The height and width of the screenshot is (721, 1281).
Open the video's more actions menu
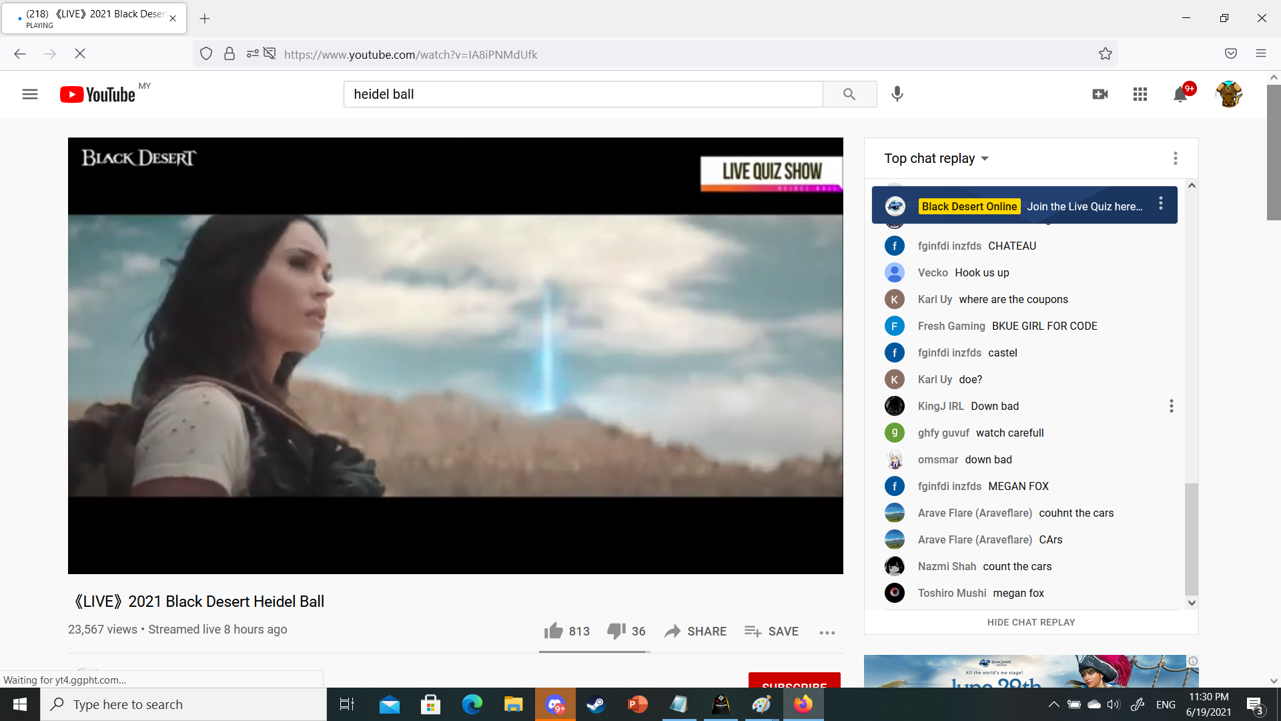coord(827,632)
